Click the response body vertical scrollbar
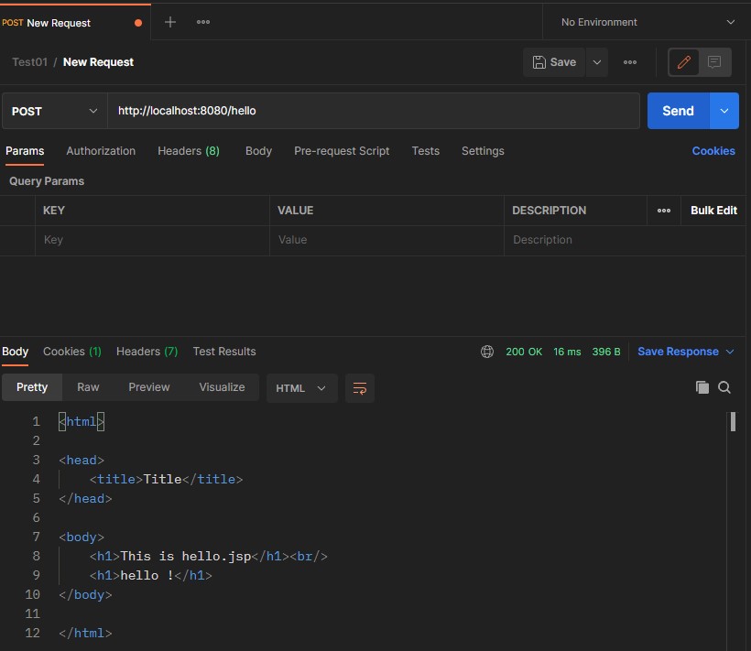 click(x=733, y=422)
